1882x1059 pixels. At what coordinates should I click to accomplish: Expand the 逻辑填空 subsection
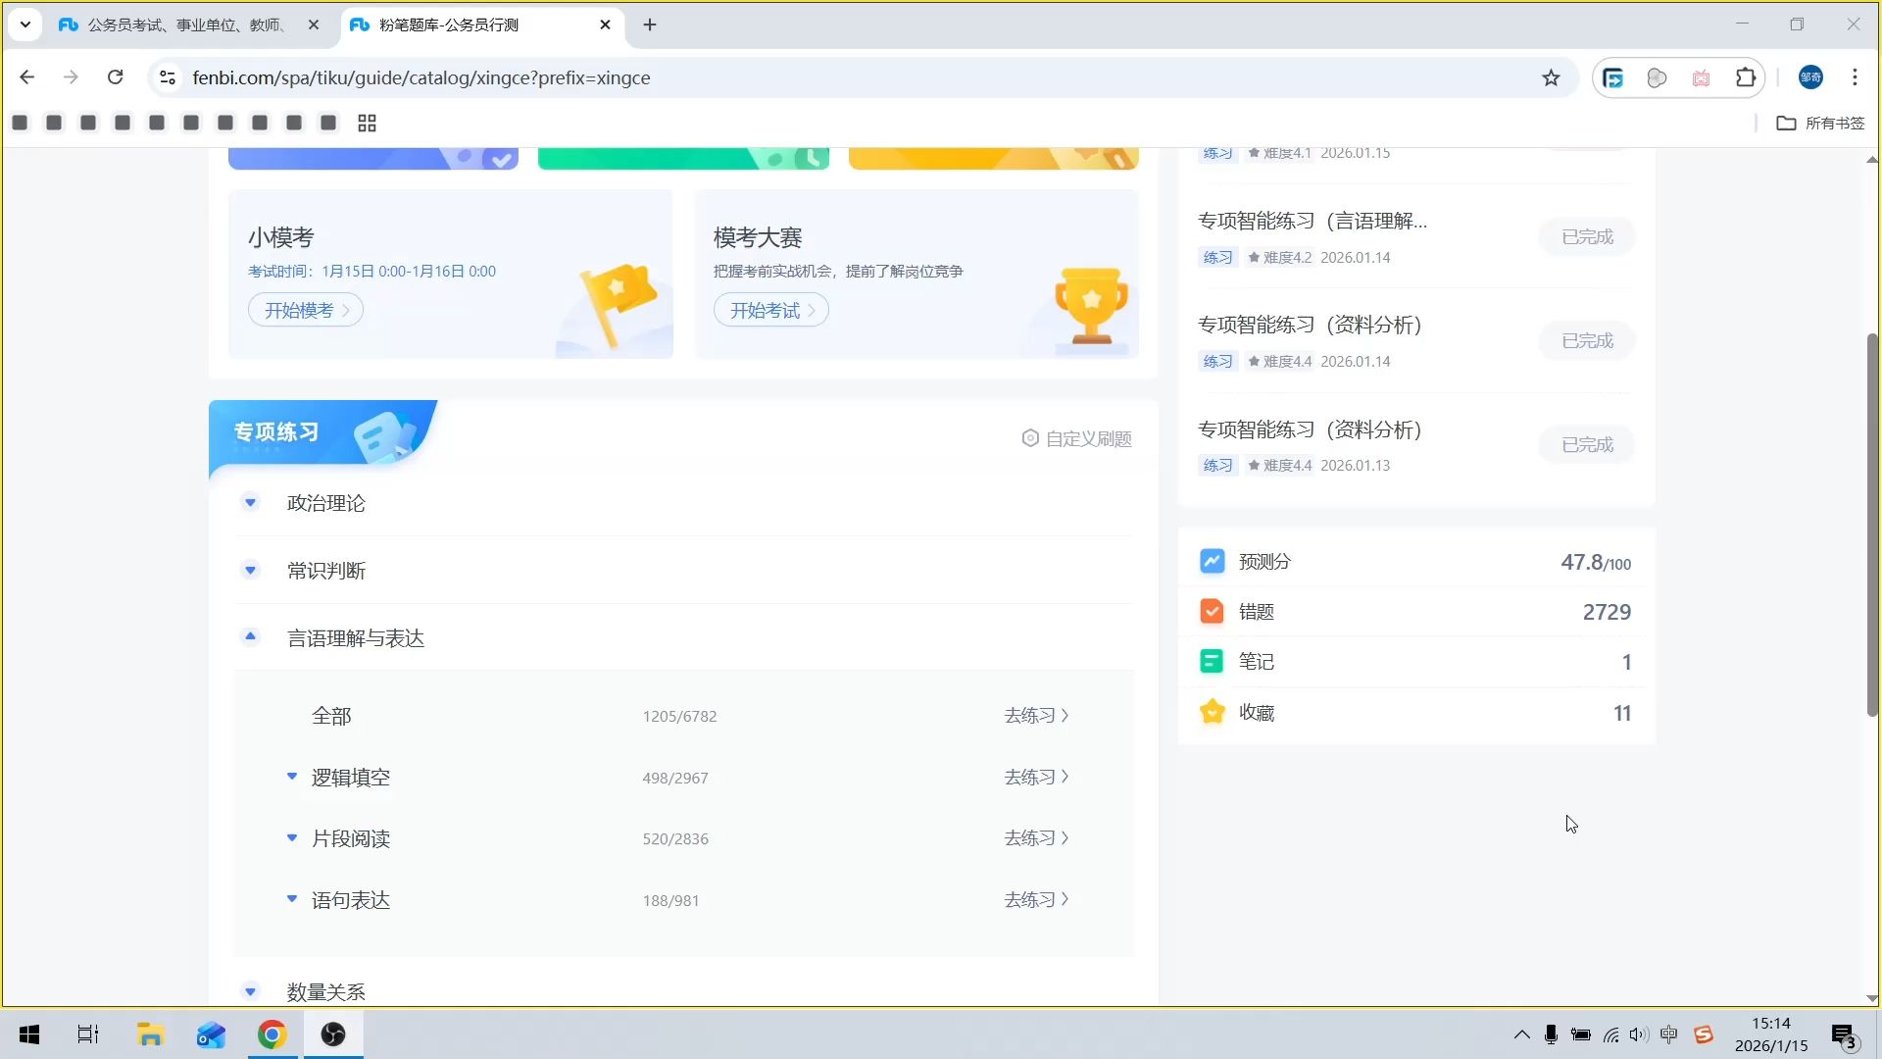[x=291, y=776]
